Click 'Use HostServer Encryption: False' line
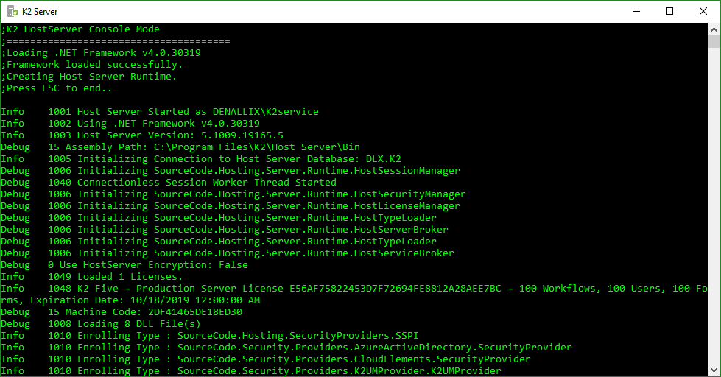Viewport: 721px width, 377px height. tap(124, 265)
